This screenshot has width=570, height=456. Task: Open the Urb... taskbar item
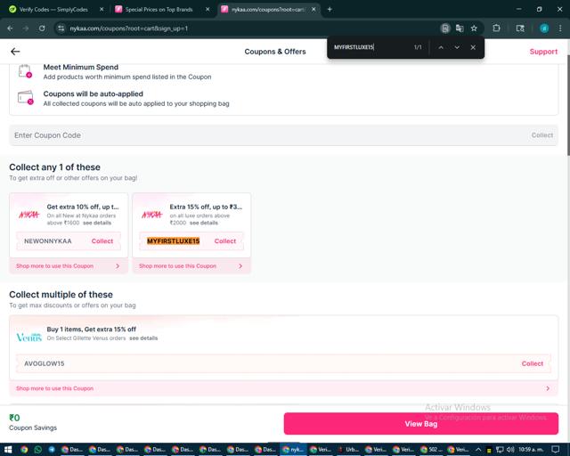[348, 450]
